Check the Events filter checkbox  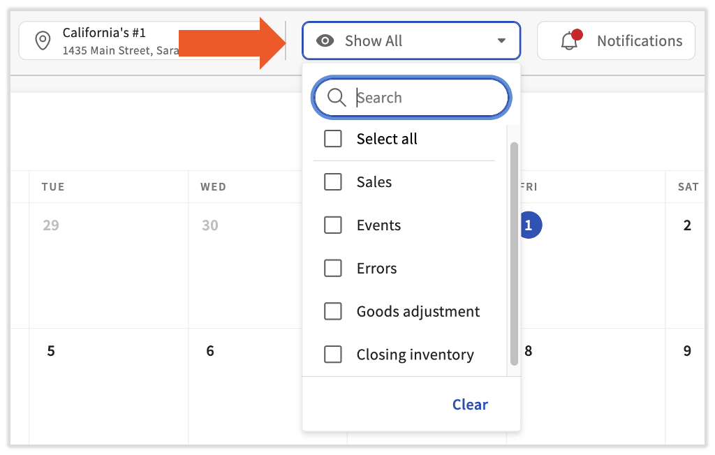[333, 225]
